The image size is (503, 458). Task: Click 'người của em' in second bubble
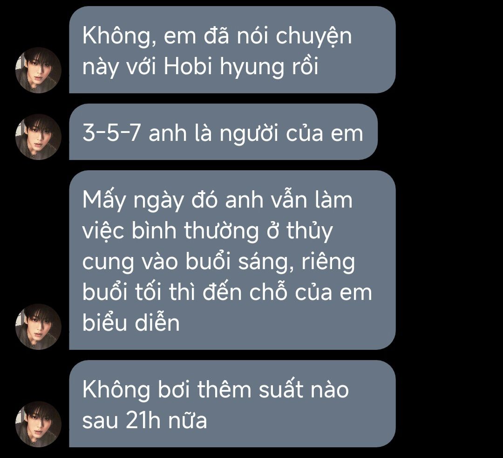point(291,134)
